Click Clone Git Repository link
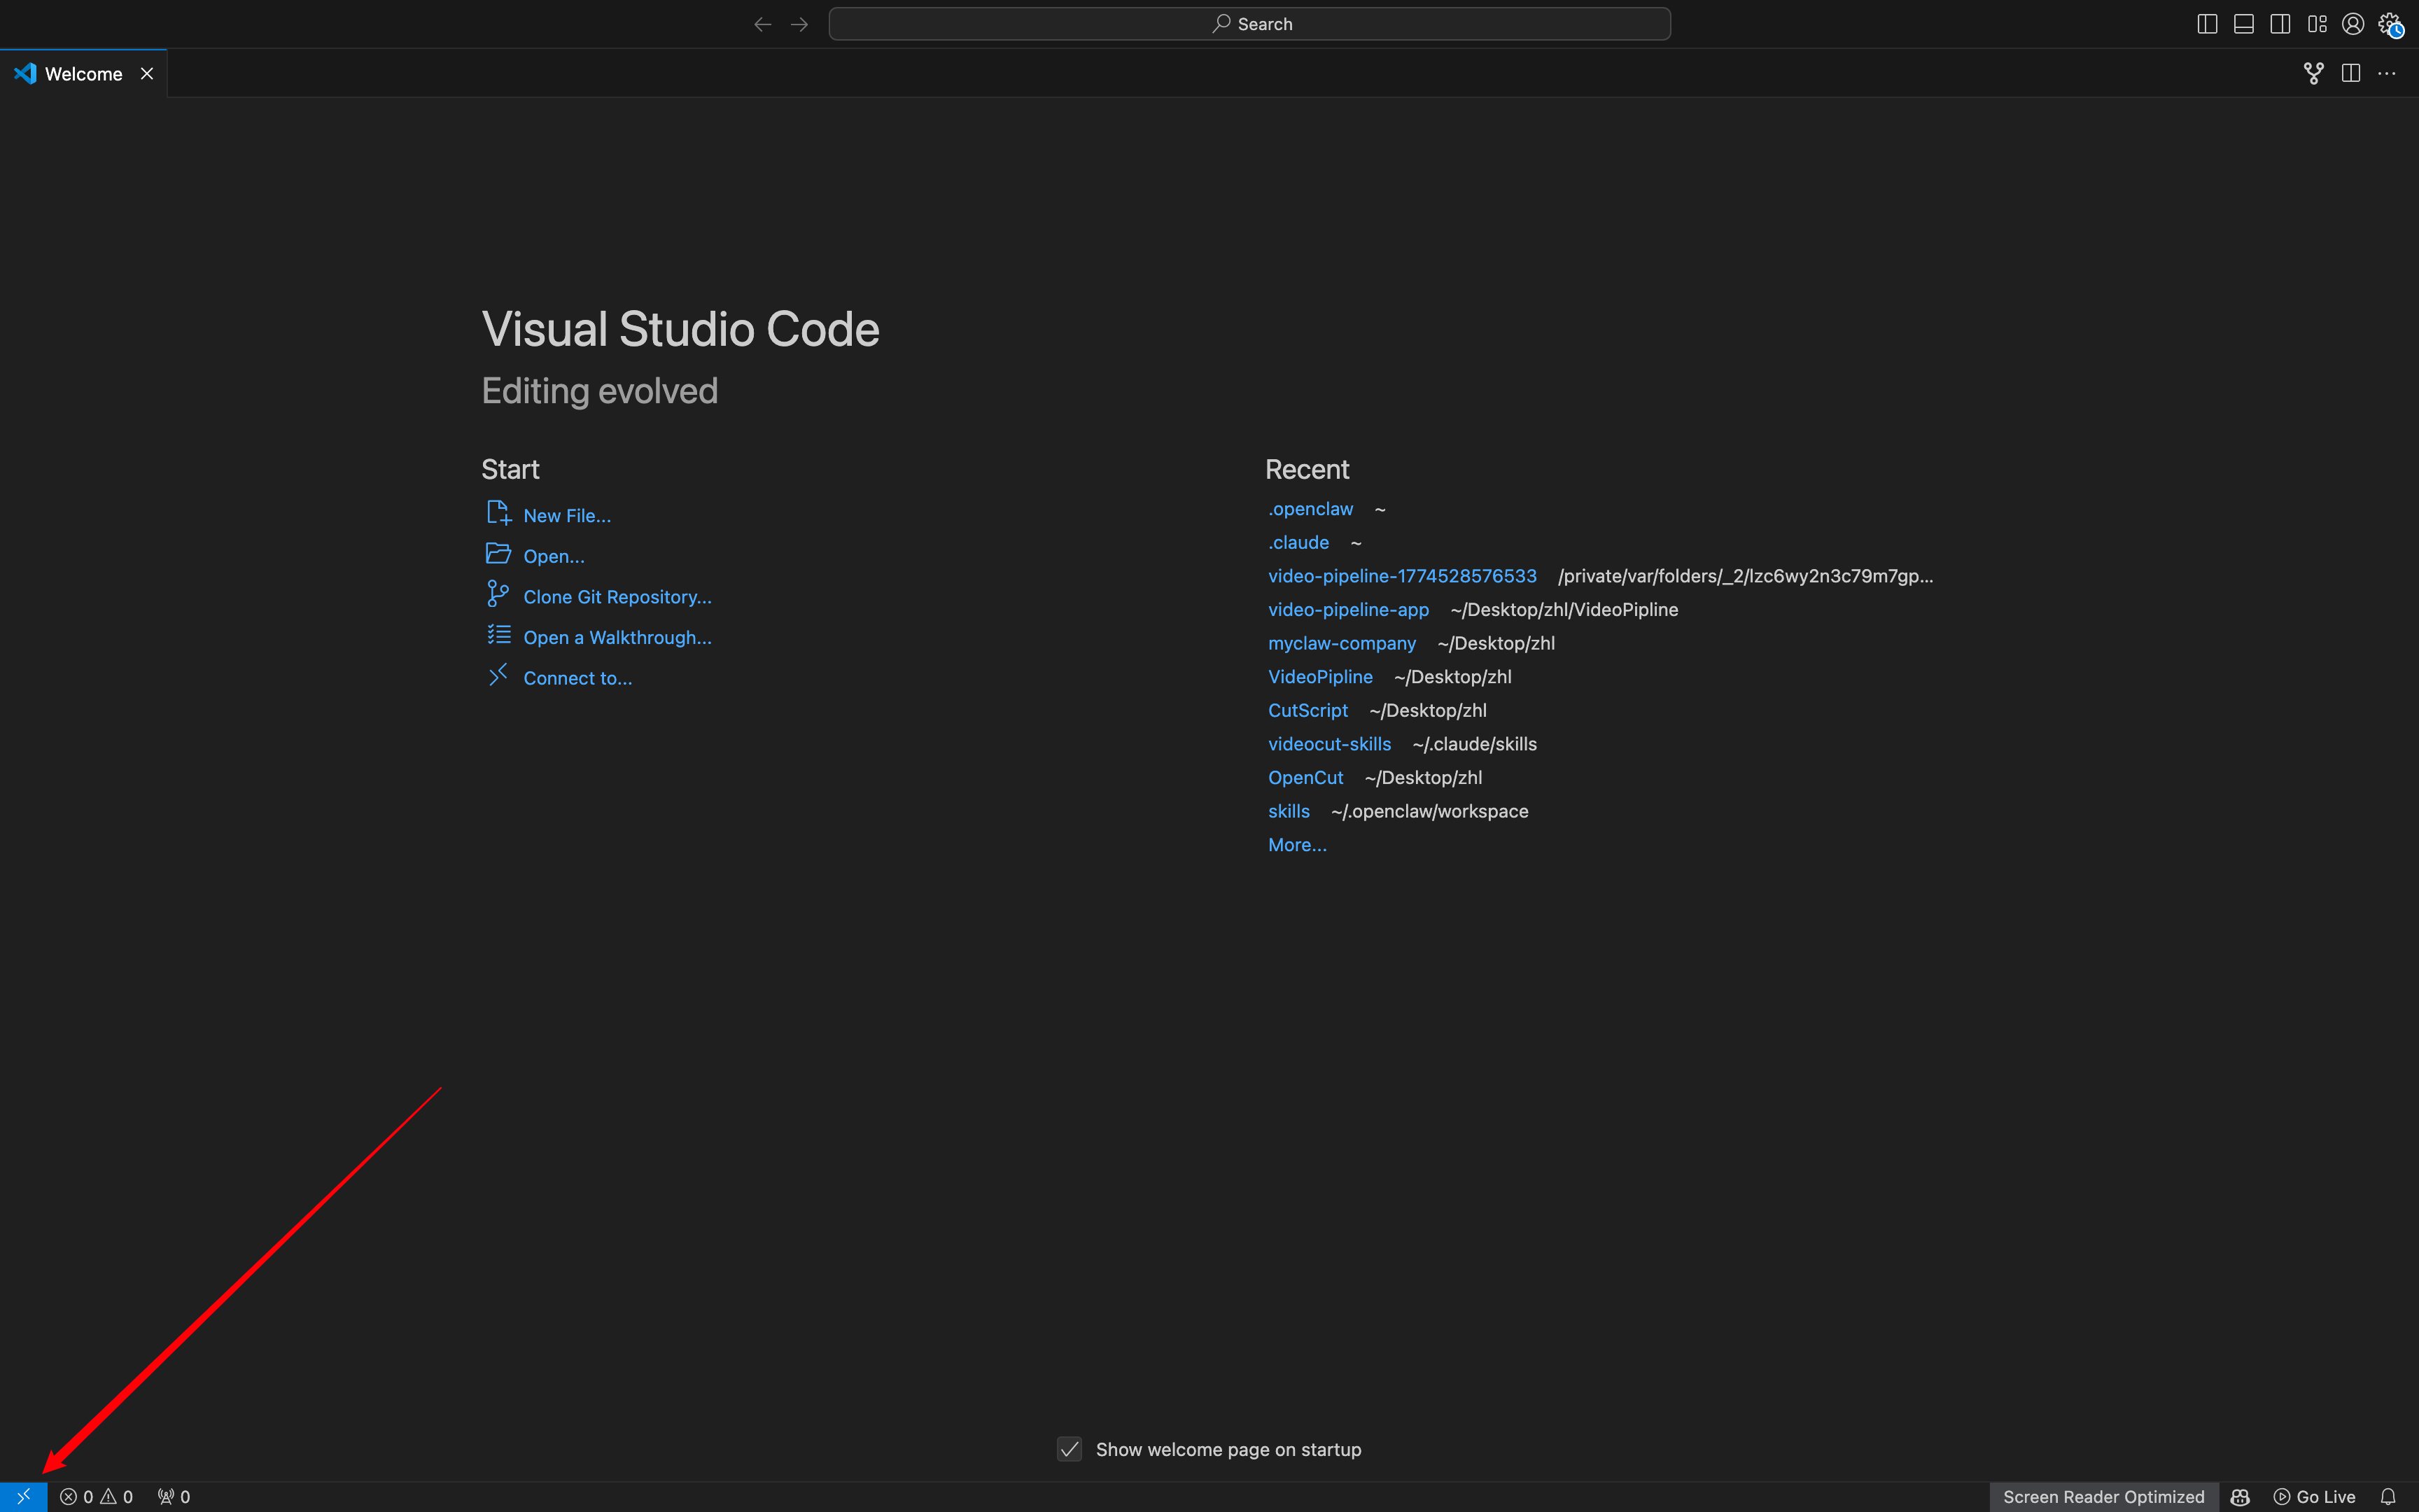The height and width of the screenshot is (1512, 2419). click(x=617, y=597)
